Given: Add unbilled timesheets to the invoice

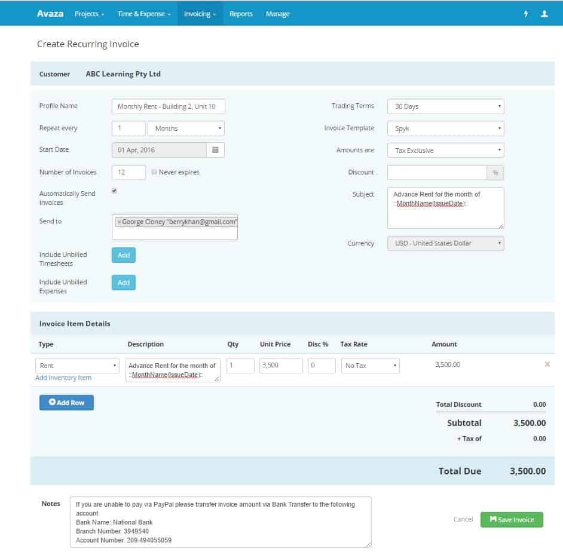Looking at the screenshot, I should click(x=123, y=254).
